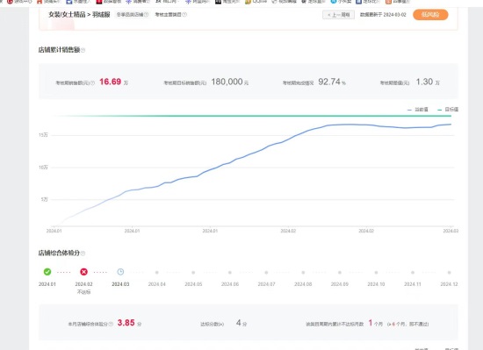Select the 2024.11 timeline dot

[413, 273]
